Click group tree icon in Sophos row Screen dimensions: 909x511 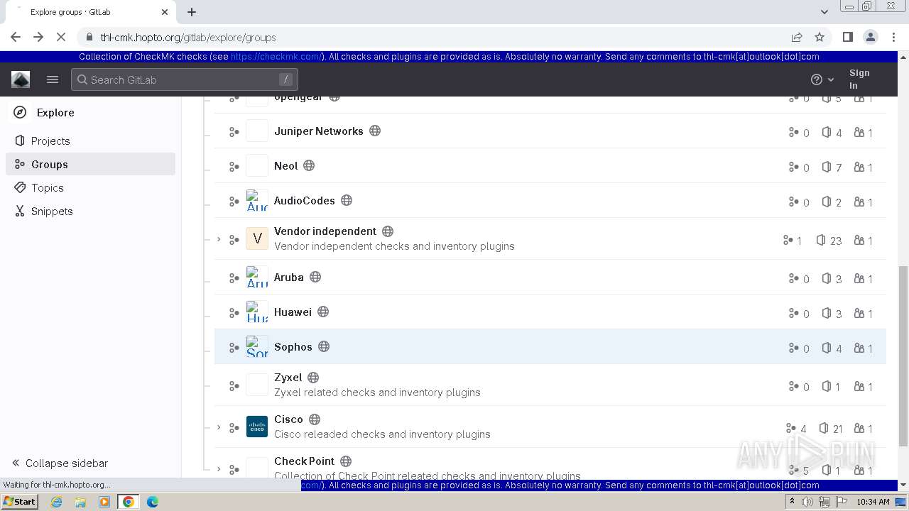234,348
